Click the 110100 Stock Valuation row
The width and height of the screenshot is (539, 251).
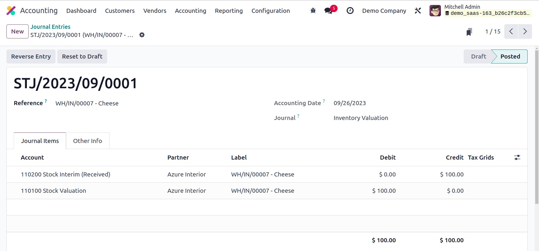[53, 191]
